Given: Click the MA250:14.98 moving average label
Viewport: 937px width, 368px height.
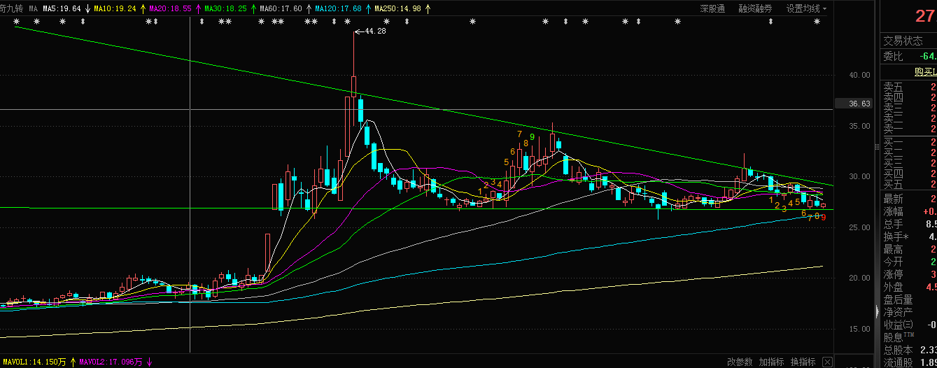Looking at the screenshot, I should point(397,9).
